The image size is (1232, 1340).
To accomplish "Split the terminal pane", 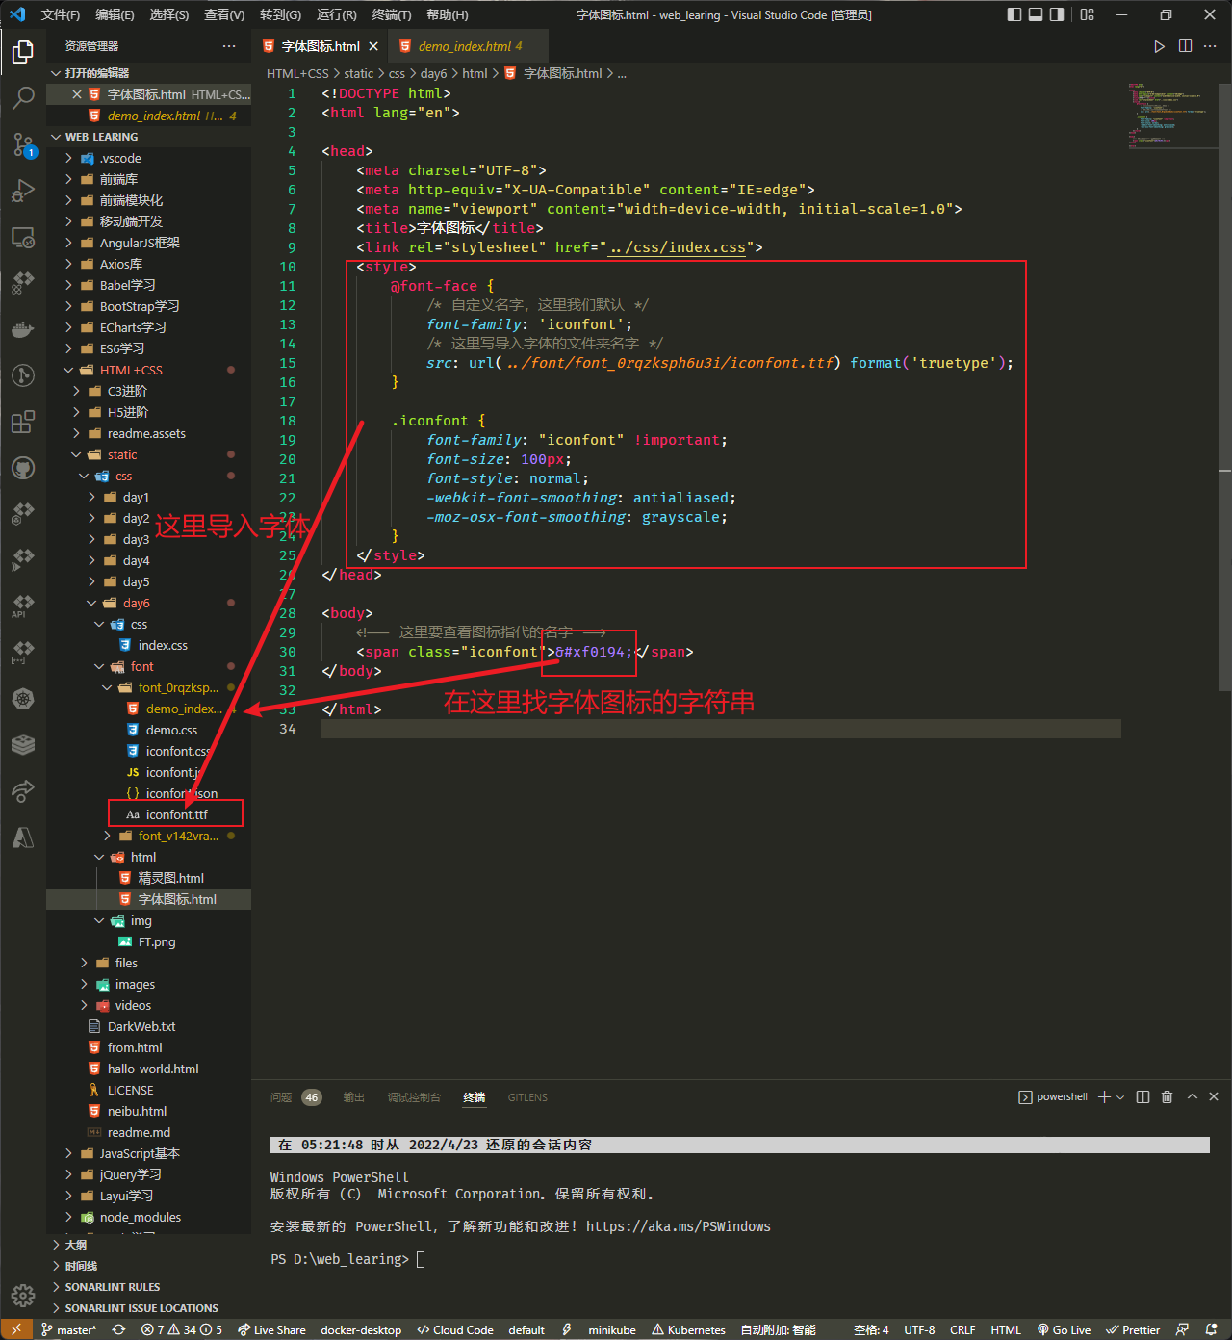I will [x=1142, y=1096].
